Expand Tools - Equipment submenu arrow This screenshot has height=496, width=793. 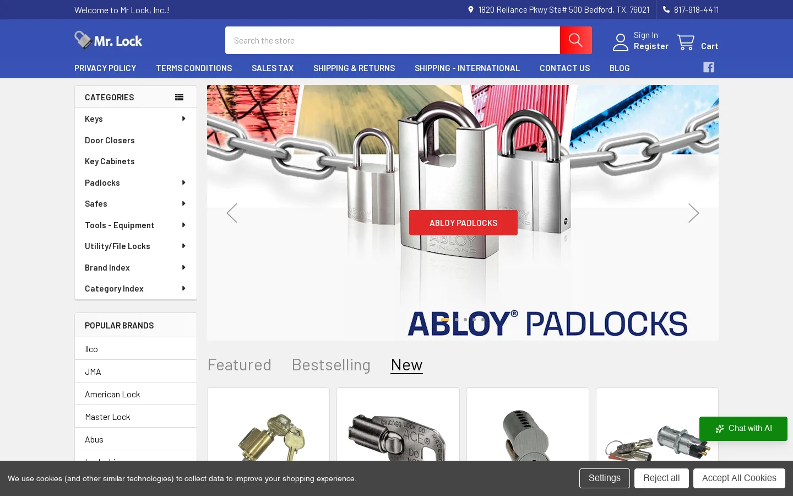point(183,225)
